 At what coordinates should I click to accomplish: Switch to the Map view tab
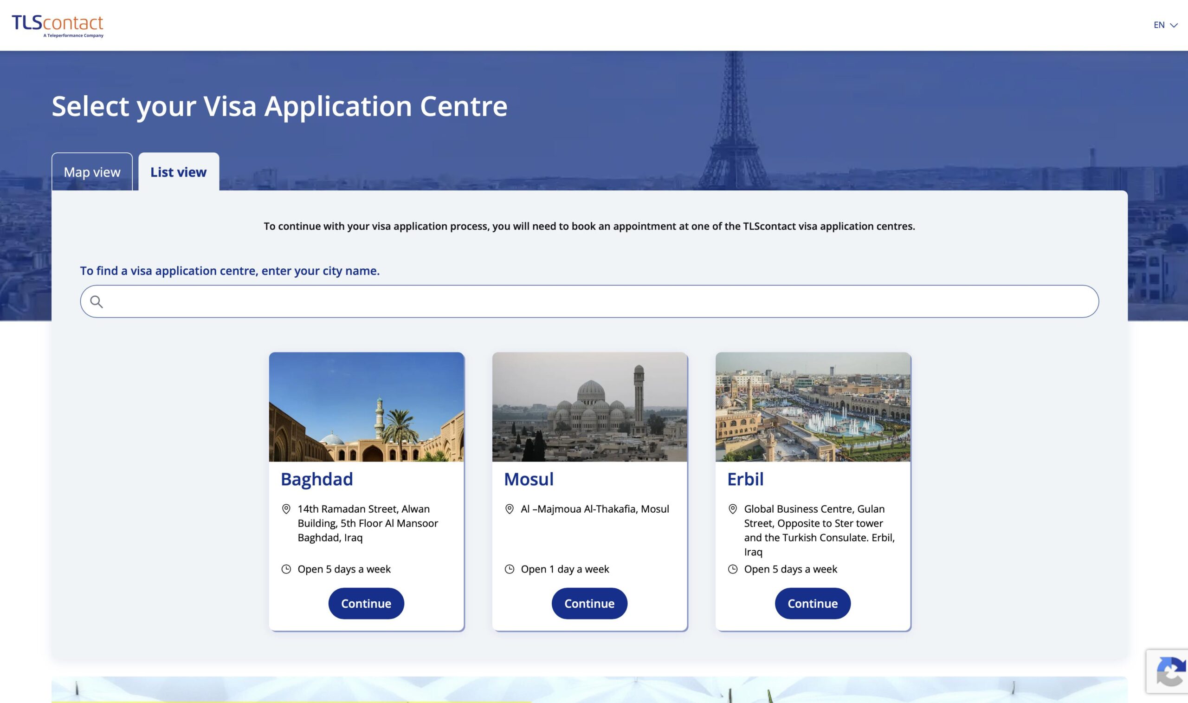coord(92,172)
